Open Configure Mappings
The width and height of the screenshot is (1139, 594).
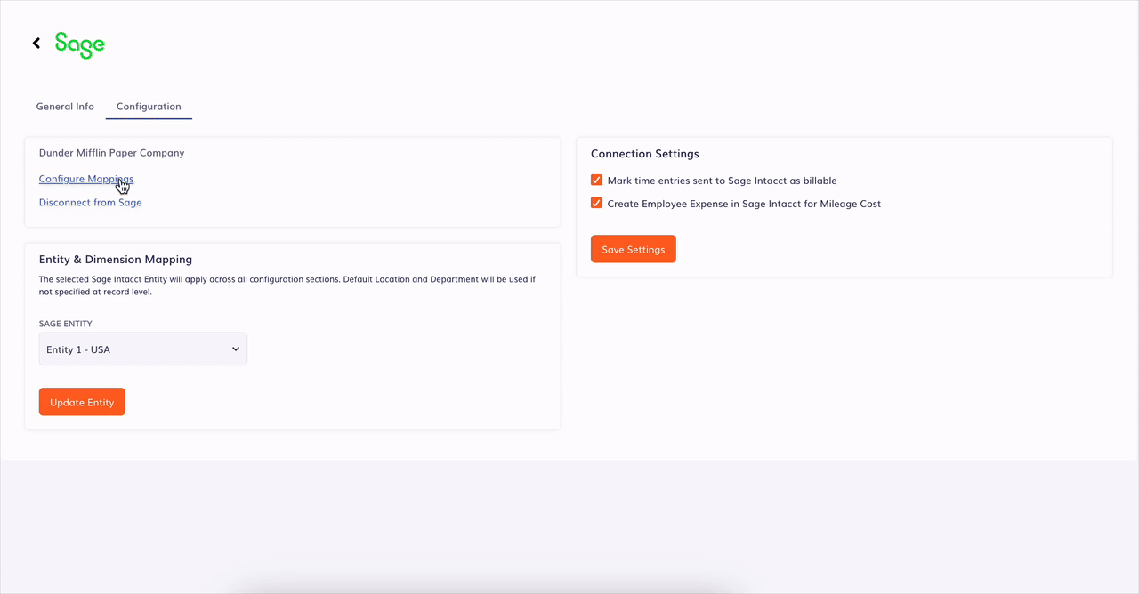(85, 179)
